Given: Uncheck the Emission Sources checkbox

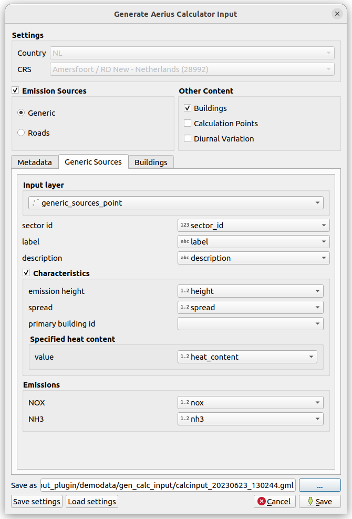Looking at the screenshot, I should pos(16,91).
